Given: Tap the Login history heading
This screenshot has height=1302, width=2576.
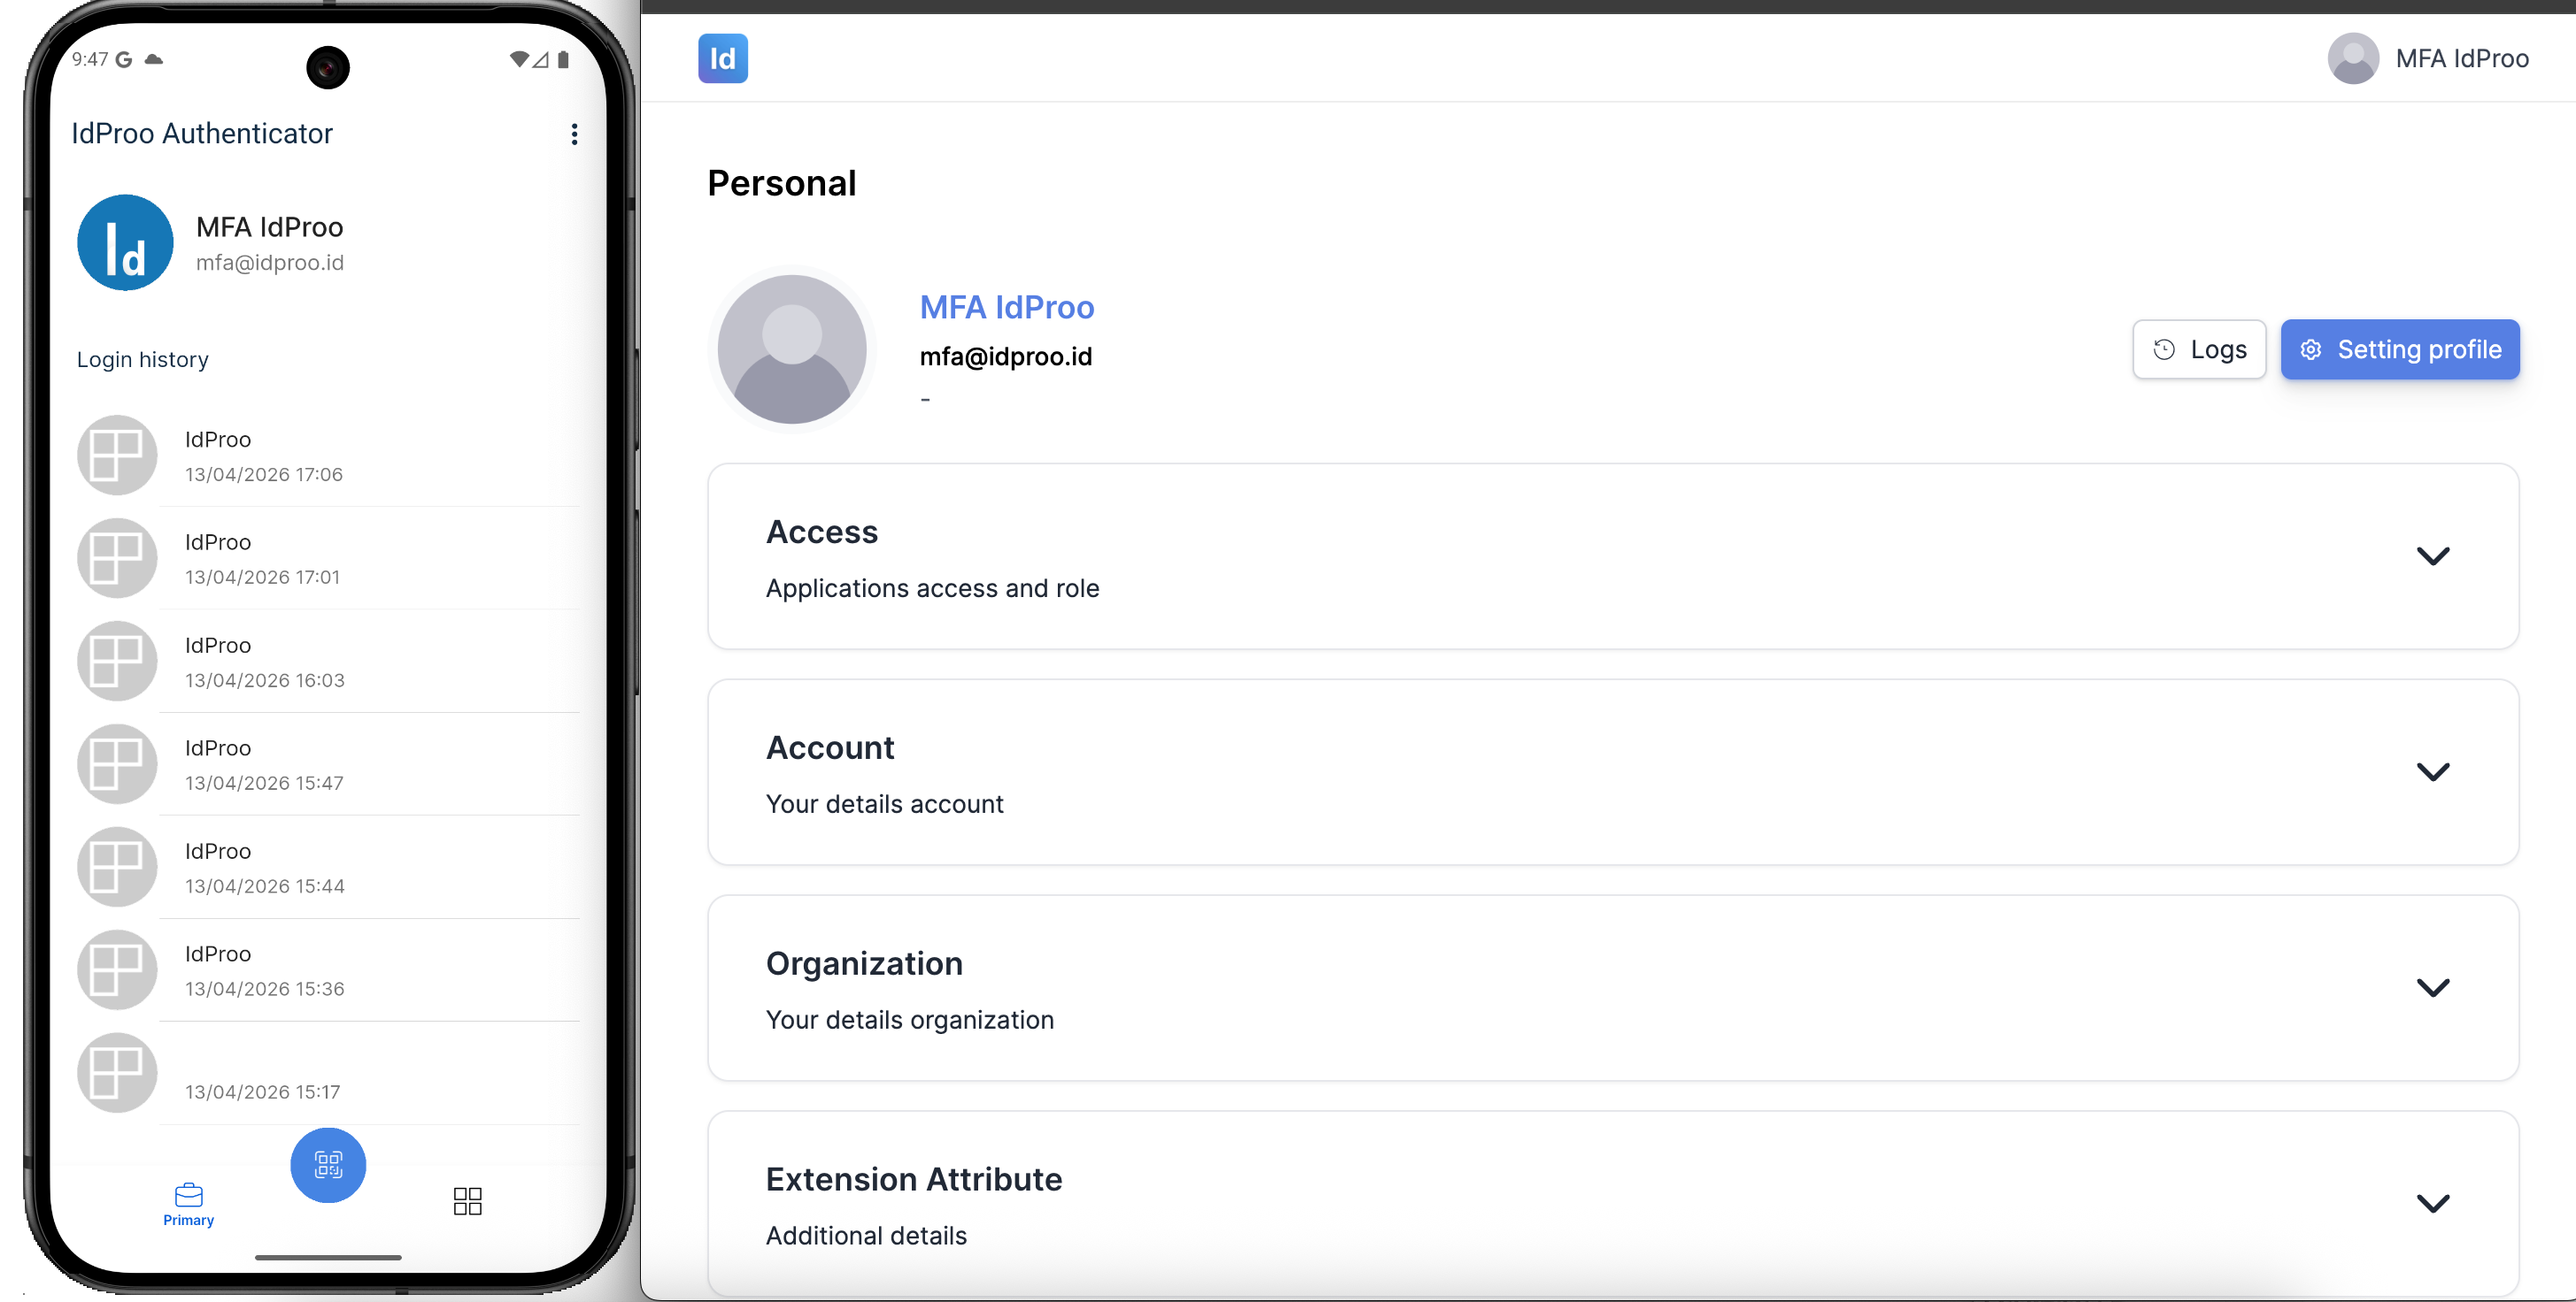Looking at the screenshot, I should pyautogui.click(x=142, y=360).
